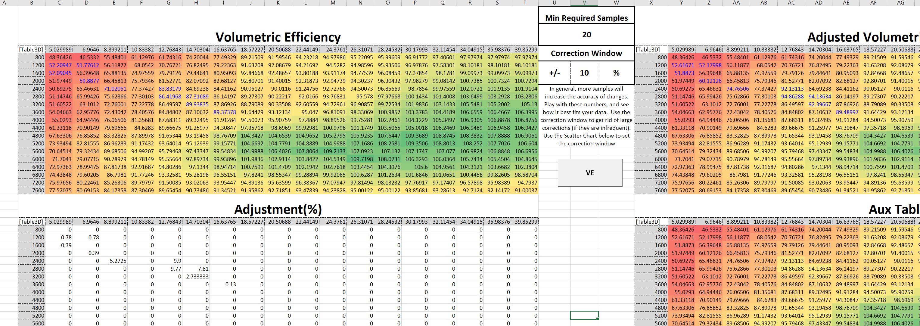Click the +/- cell
The image size is (920, 326).
point(554,73)
